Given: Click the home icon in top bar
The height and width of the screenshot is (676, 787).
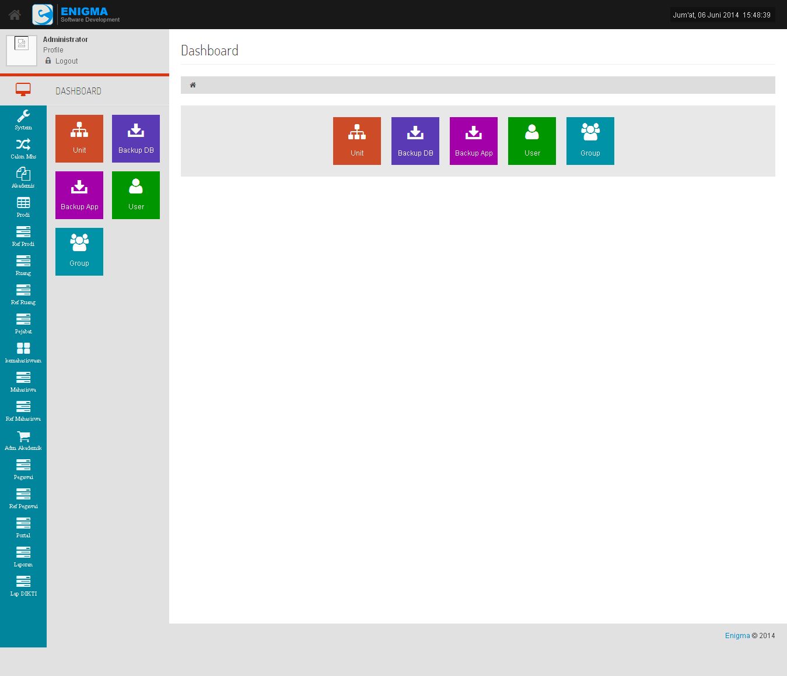Looking at the screenshot, I should pos(15,15).
